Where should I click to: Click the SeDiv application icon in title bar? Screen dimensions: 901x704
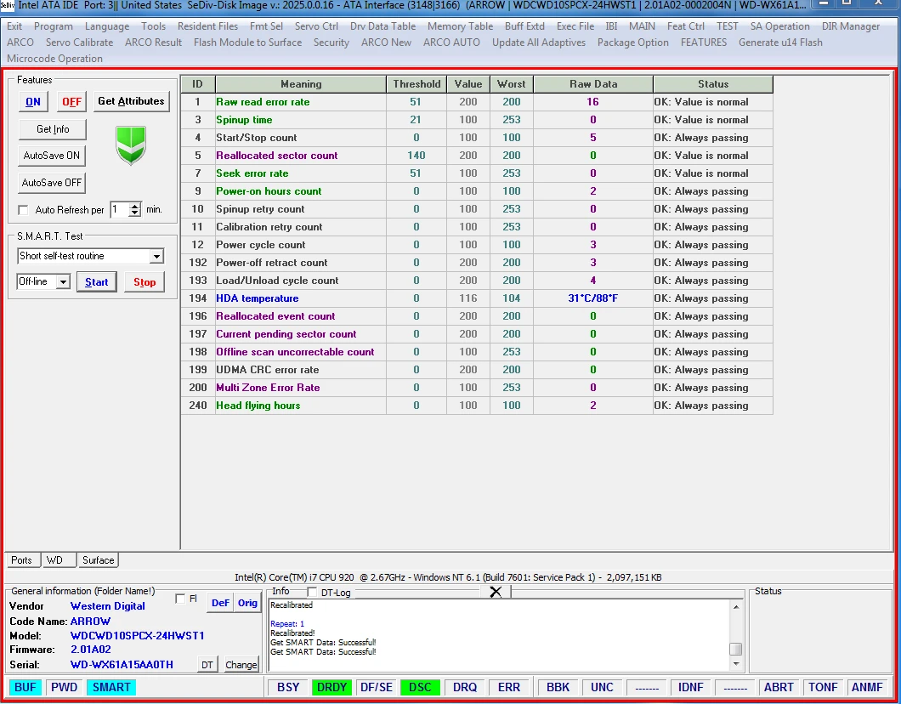pos(8,5)
